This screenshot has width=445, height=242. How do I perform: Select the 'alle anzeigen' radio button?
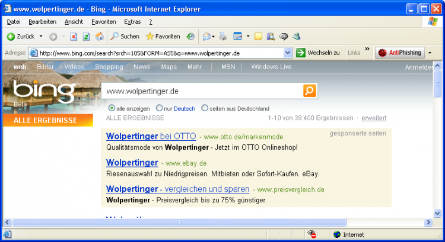[112, 108]
